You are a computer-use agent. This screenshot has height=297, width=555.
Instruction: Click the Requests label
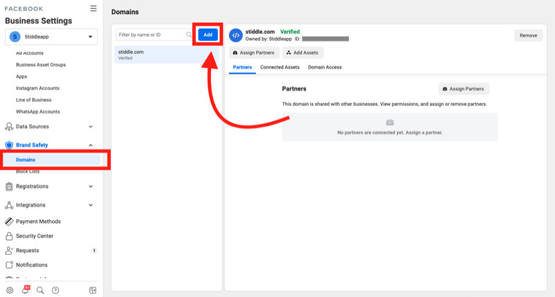pyautogui.click(x=27, y=251)
